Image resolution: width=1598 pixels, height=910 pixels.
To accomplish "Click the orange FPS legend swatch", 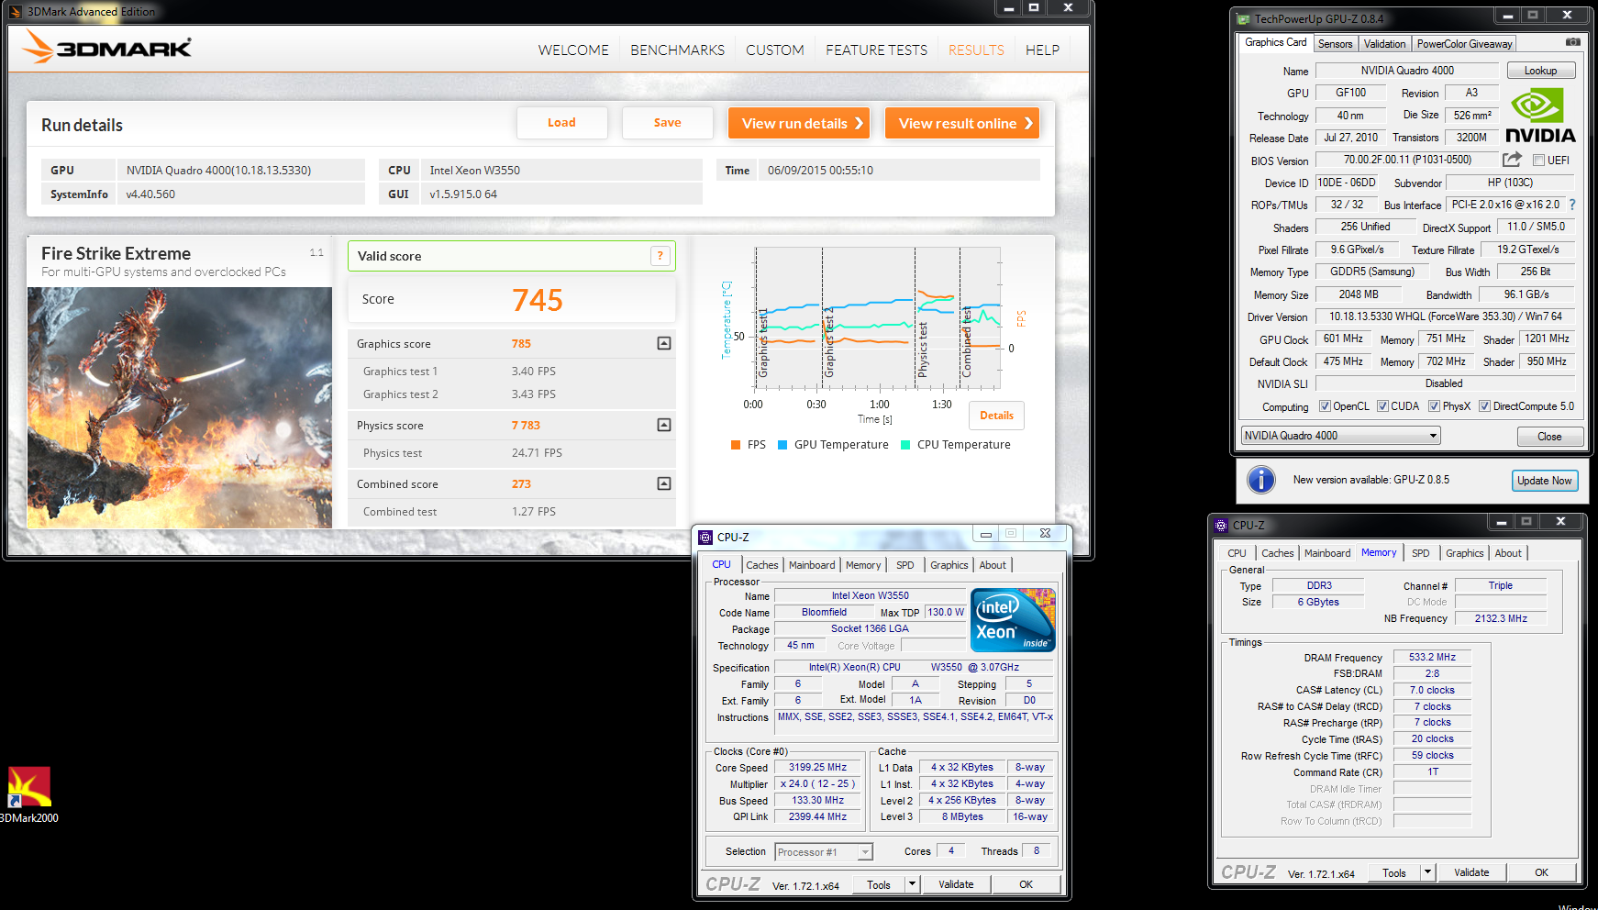I will [735, 445].
